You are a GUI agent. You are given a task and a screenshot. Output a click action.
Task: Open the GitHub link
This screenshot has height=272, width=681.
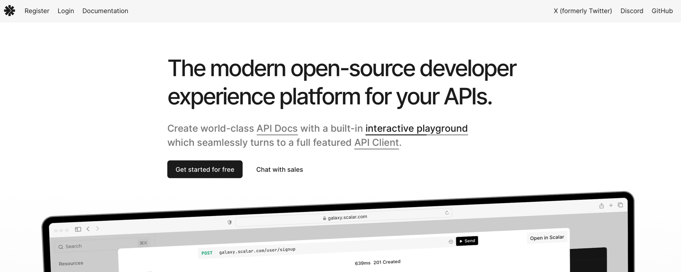coord(662,11)
